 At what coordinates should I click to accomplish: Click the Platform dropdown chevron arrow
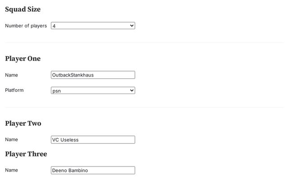(x=132, y=90)
